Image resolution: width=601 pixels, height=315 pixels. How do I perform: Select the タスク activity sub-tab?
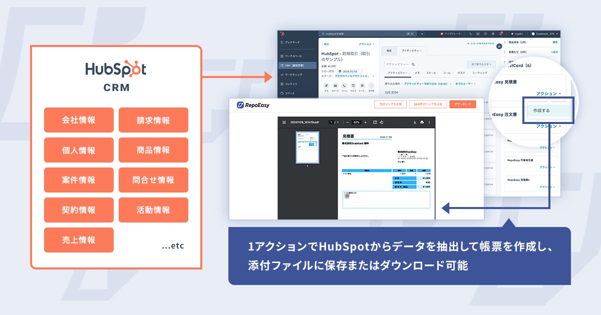coord(461,72)
